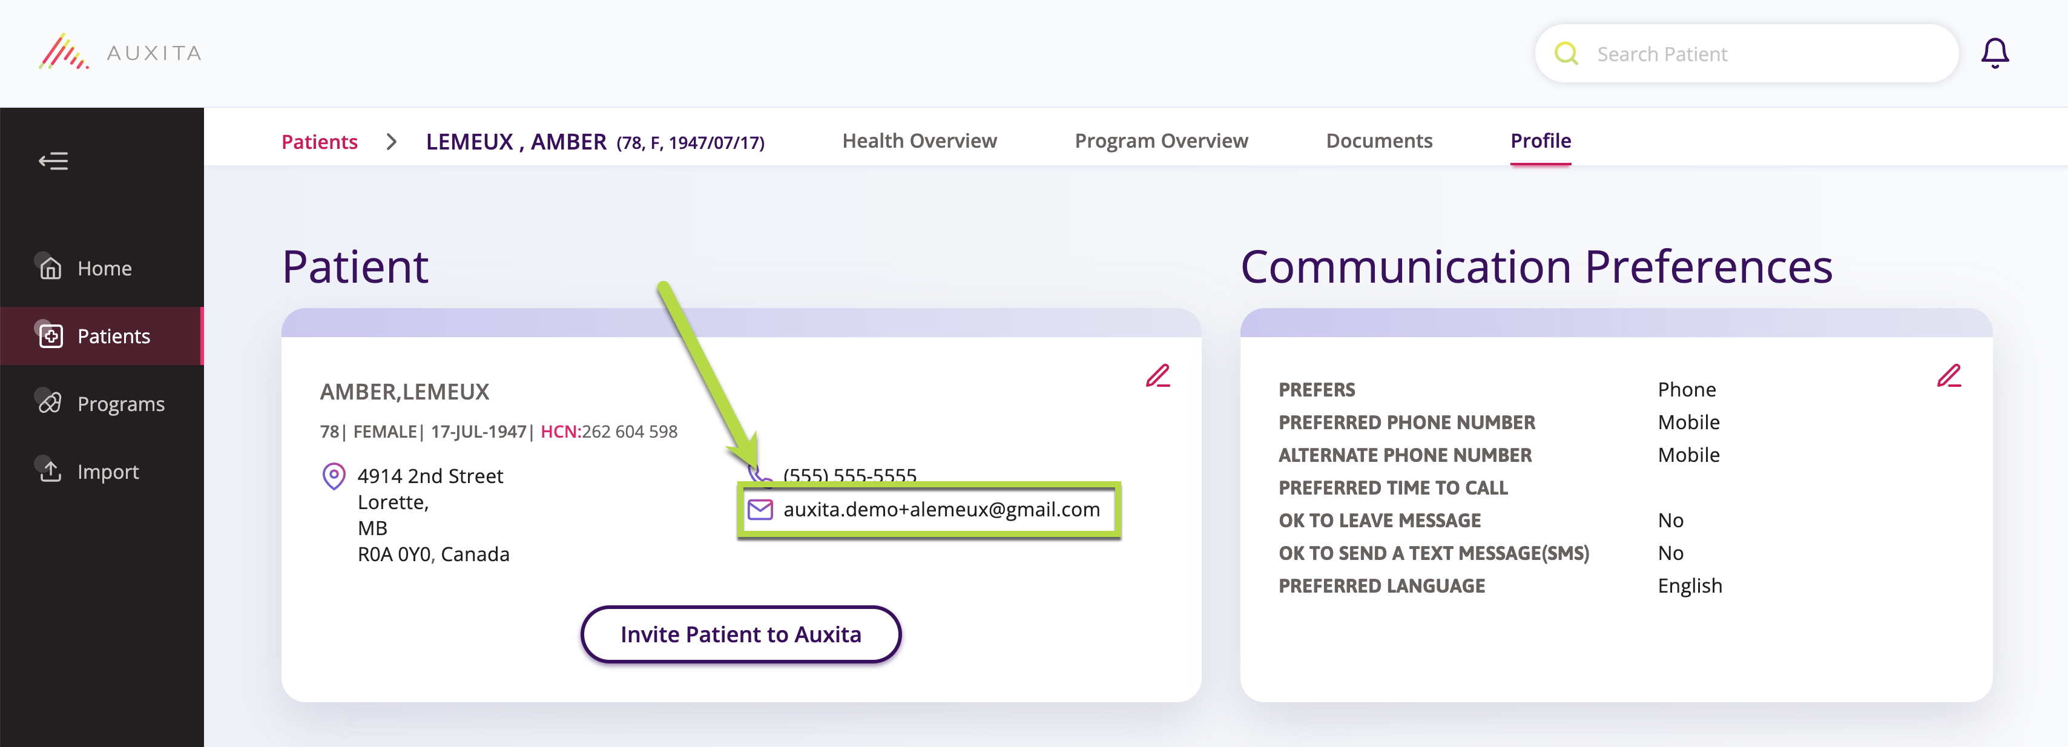Open Programs from the sidebar icon

51,404
